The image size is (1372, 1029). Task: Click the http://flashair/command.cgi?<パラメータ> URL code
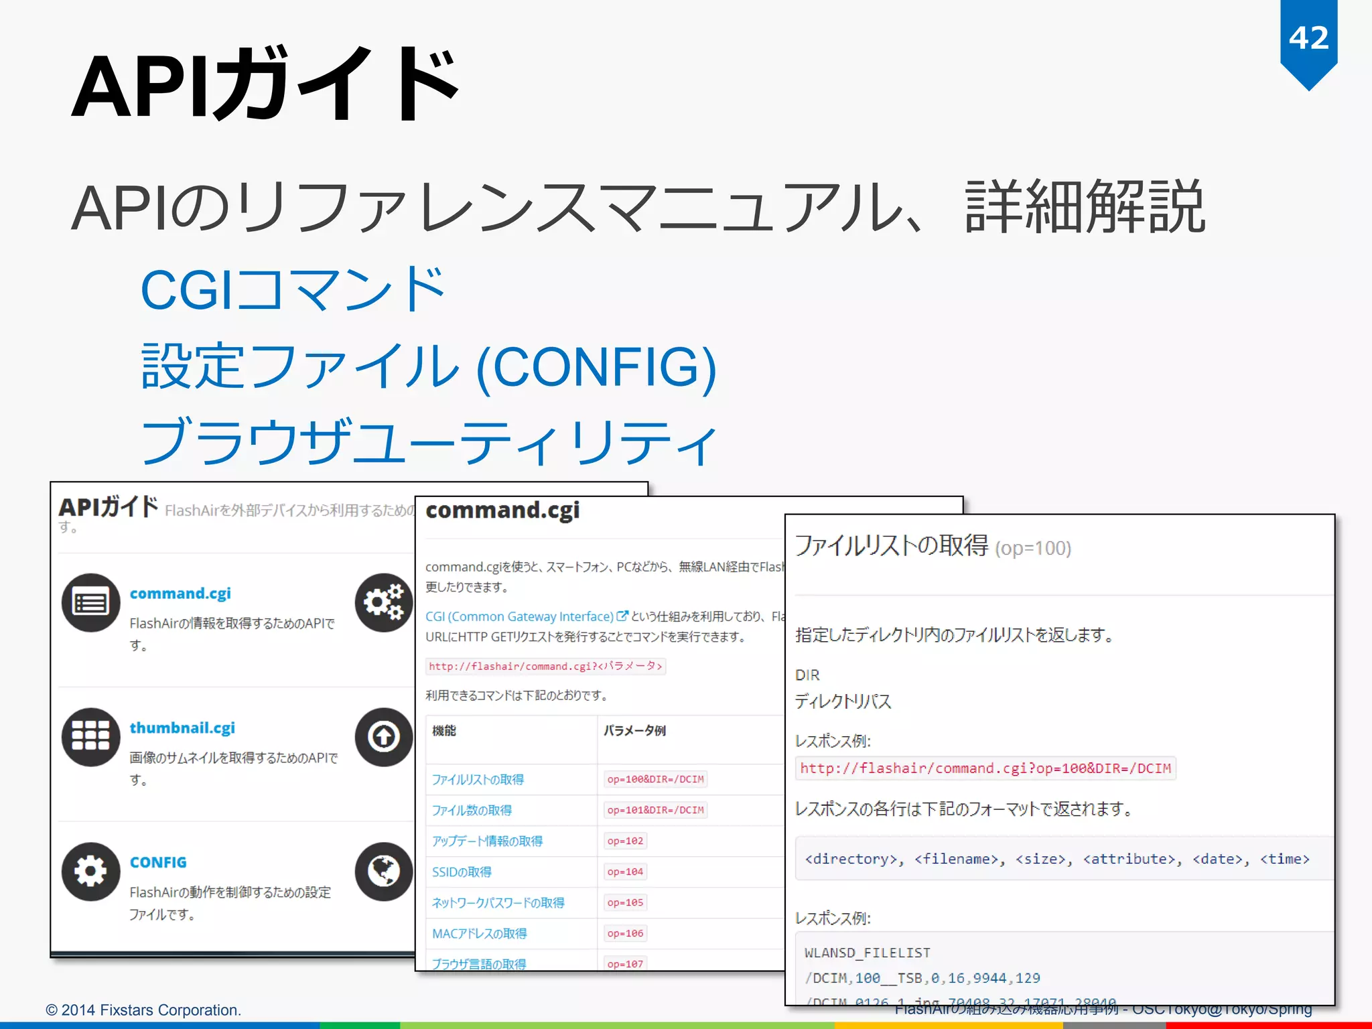(545, 666)
